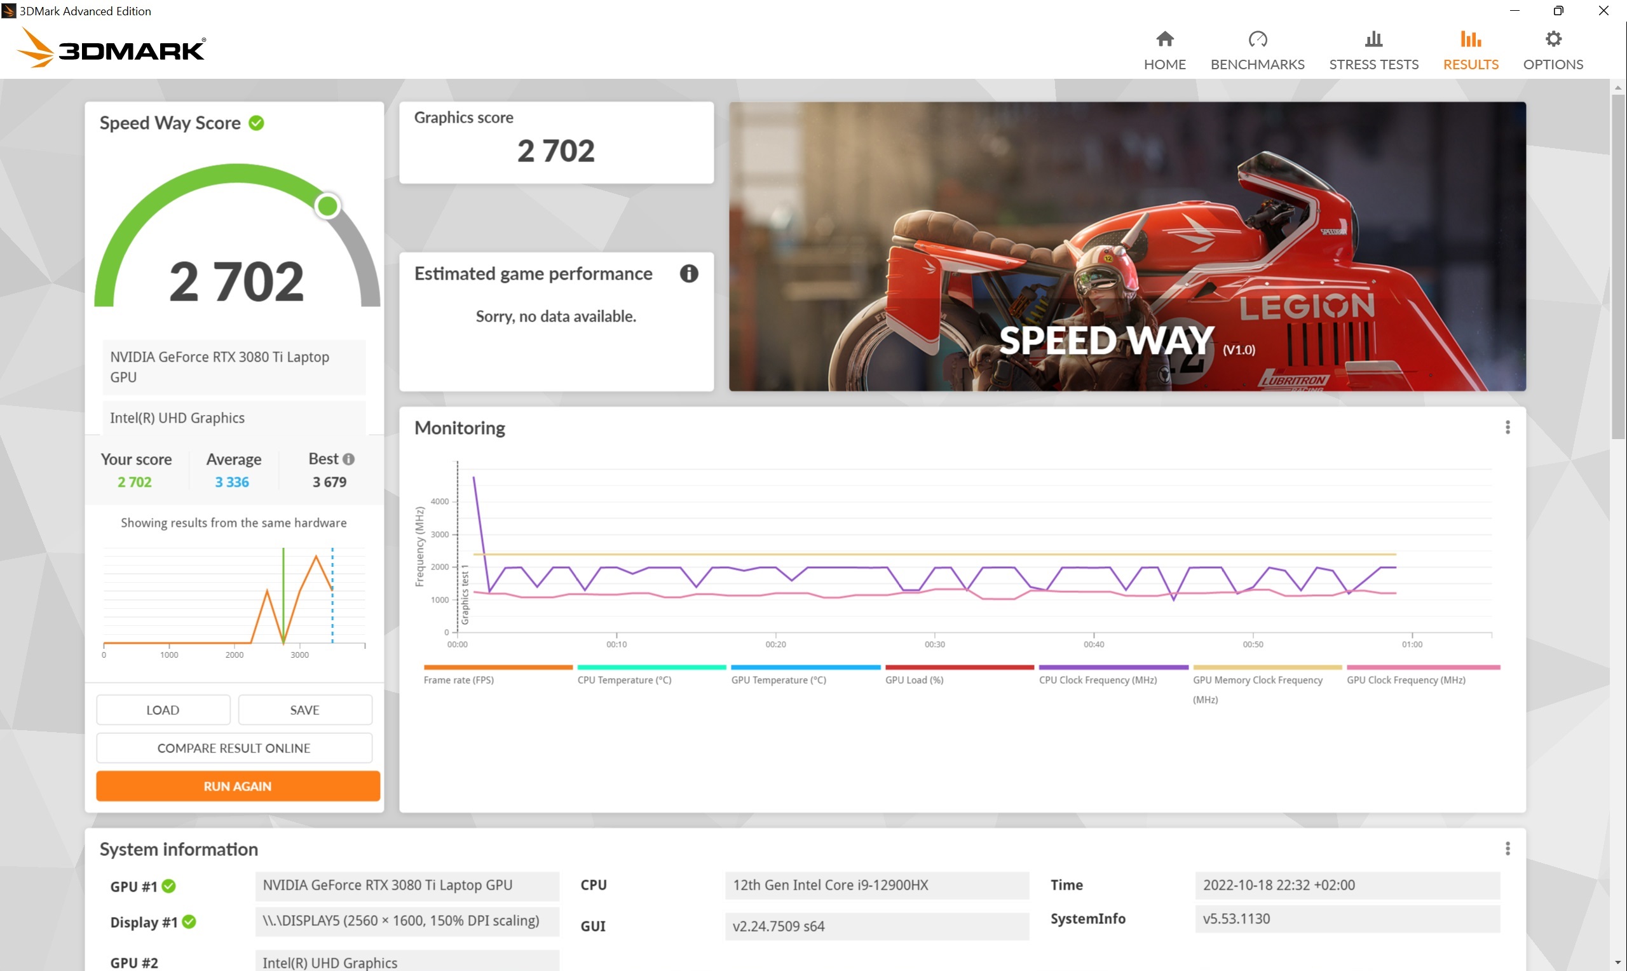Click the 3DMark logo
The height and width of the screenshot is (971, 1627).
pyautogui.click(x=111, y=47)
